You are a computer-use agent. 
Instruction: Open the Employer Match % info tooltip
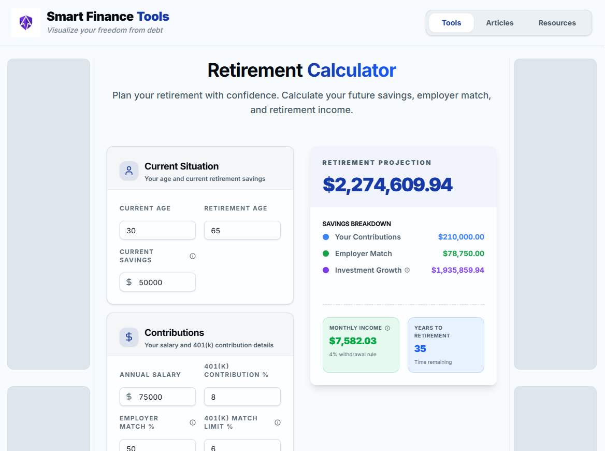[192, 422]
